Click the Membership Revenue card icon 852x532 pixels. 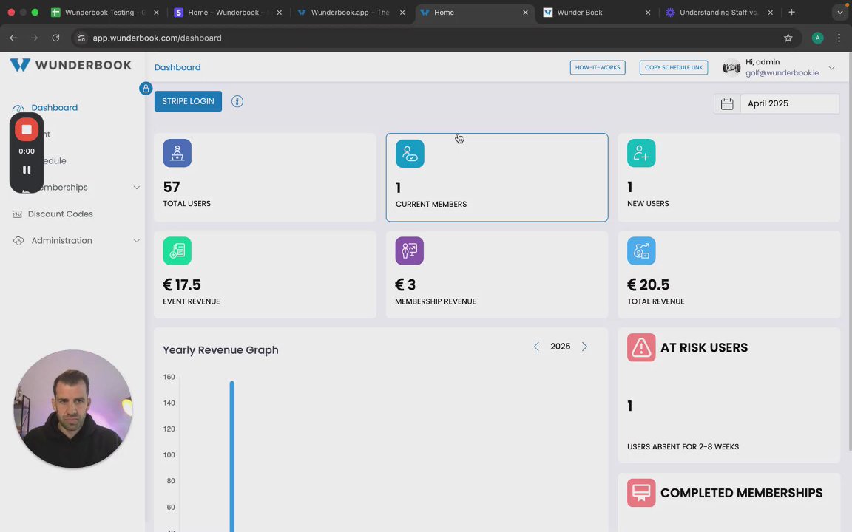click(x=409, y=250)
